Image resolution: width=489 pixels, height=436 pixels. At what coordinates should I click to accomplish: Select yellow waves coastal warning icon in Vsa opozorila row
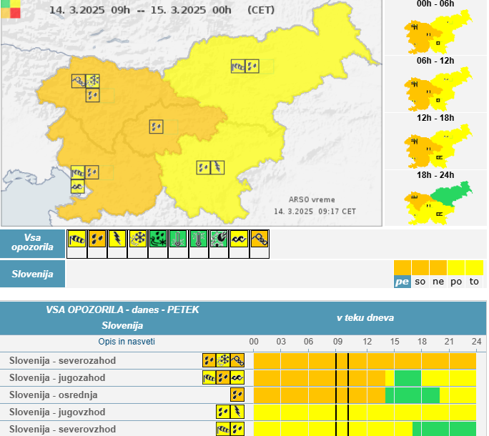239,239
